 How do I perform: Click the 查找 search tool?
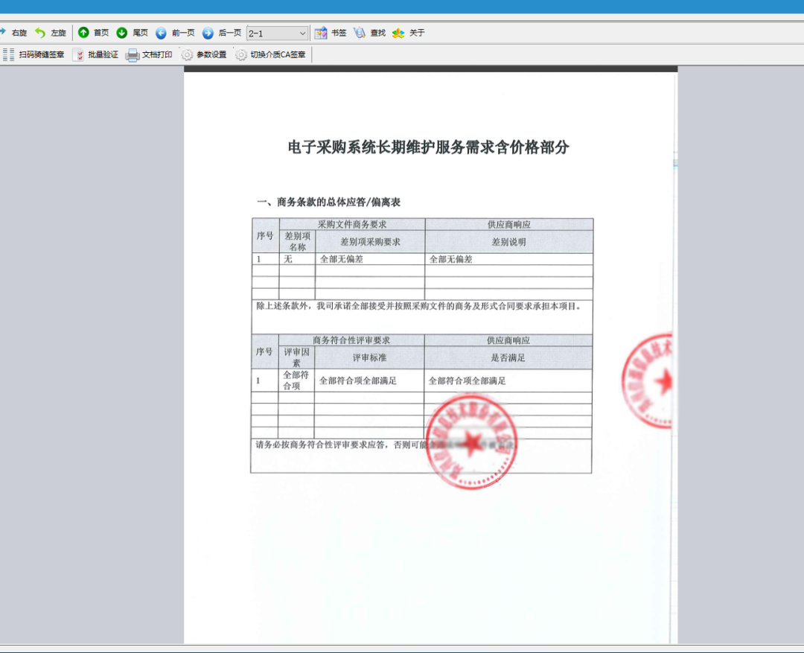370,33
